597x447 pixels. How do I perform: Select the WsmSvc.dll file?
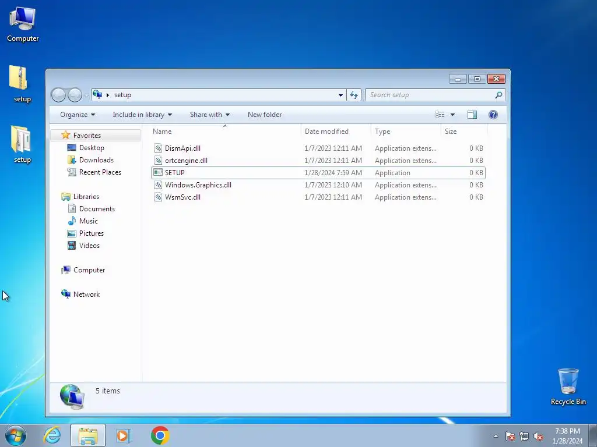tap(318, 197)
